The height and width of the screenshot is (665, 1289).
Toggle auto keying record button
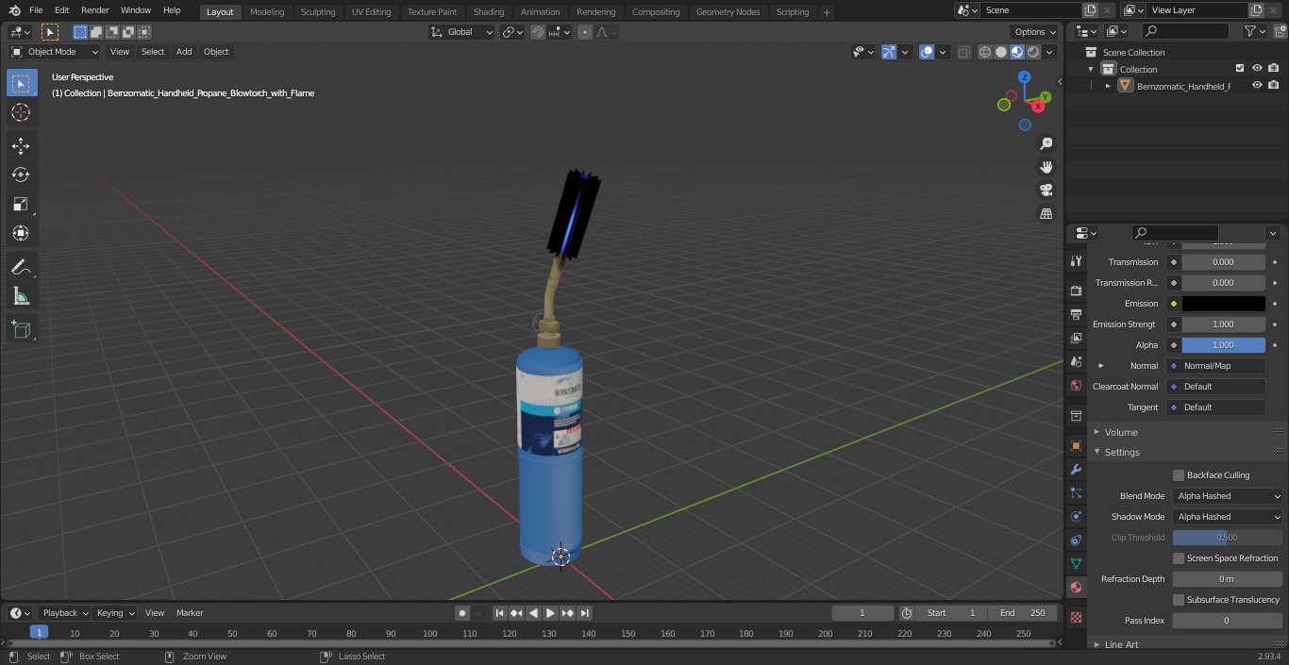pyautogui.click(x=462, y=613)
